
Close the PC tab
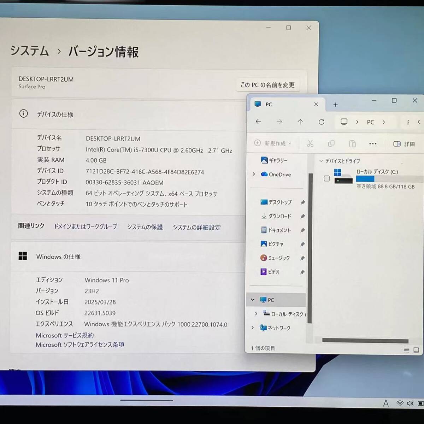(x=316, y=104)
